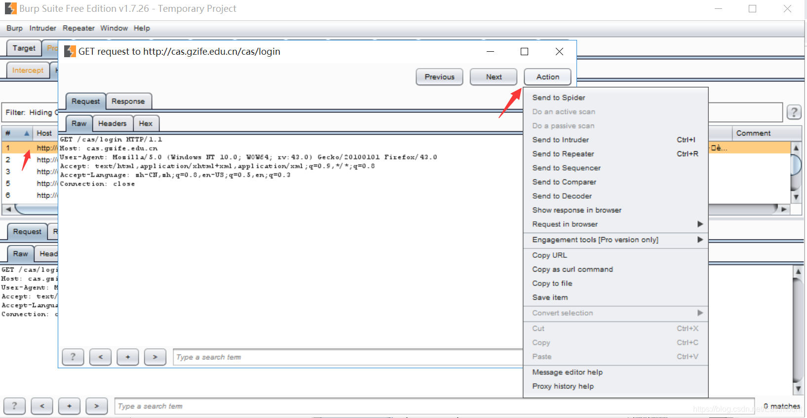
Task: Focus main window bottom search field
Action: pyautogui.click(x=434, y=406)
